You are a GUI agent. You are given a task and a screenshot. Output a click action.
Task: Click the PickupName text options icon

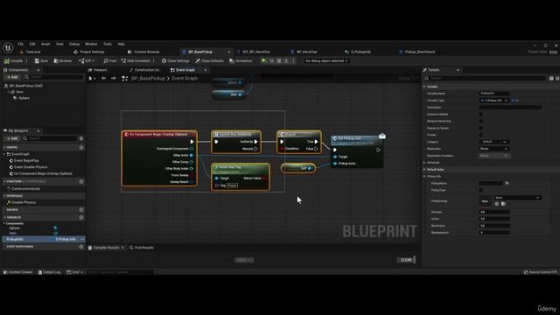[507, 183]
